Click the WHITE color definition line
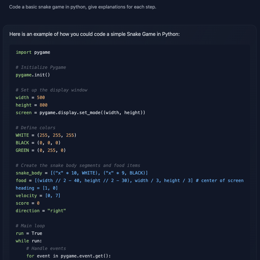Image resolution: width=260 pixels, height=260 pixels. click(46, 135)
